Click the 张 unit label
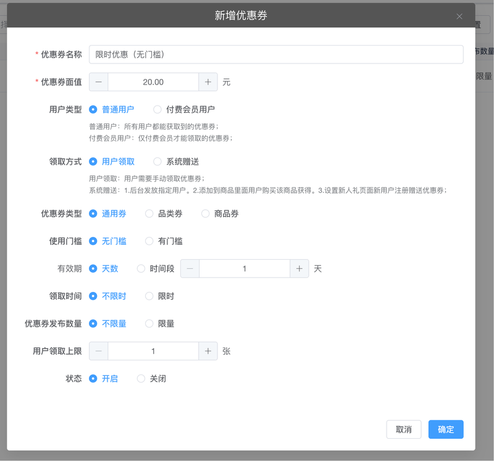This screenshot has width=494, height=461. (227, 351)
